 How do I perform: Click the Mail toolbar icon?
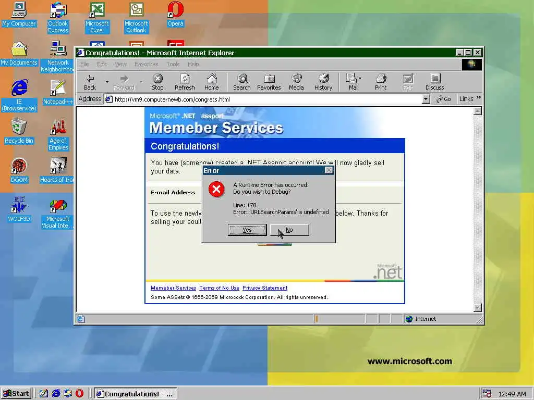point(352,82)
